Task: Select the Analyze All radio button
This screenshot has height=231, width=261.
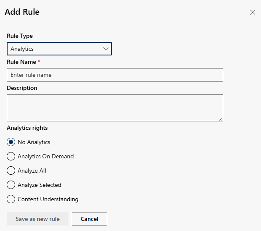Action: (11, 171)
